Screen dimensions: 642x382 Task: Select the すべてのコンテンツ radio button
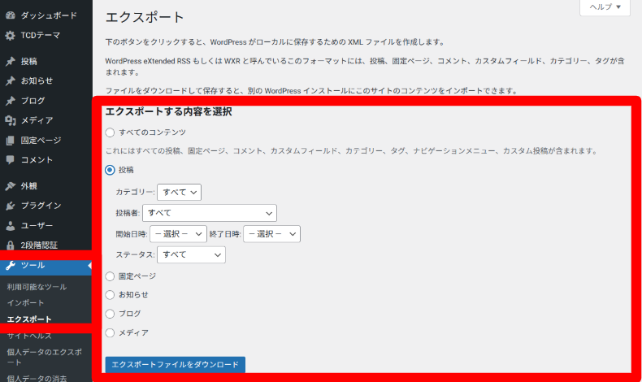(110, 132)
